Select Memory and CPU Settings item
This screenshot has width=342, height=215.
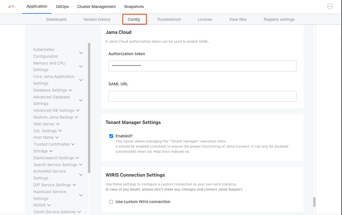[x=49, y=66]
